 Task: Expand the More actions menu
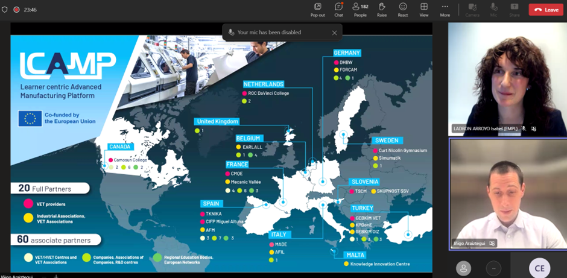pos(445,10)
